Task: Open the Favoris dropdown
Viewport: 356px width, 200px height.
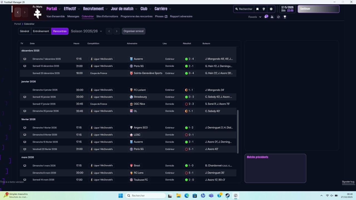Action: [x=255, y=17]
